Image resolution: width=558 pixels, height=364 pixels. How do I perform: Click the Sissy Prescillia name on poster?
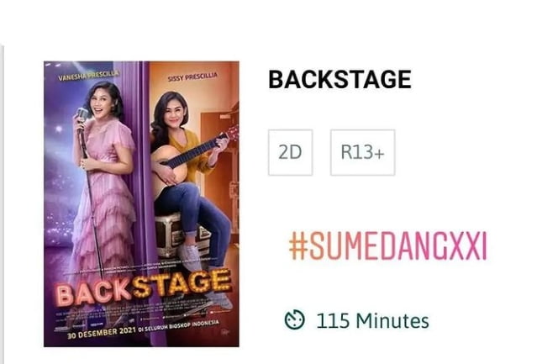point(192,76)
